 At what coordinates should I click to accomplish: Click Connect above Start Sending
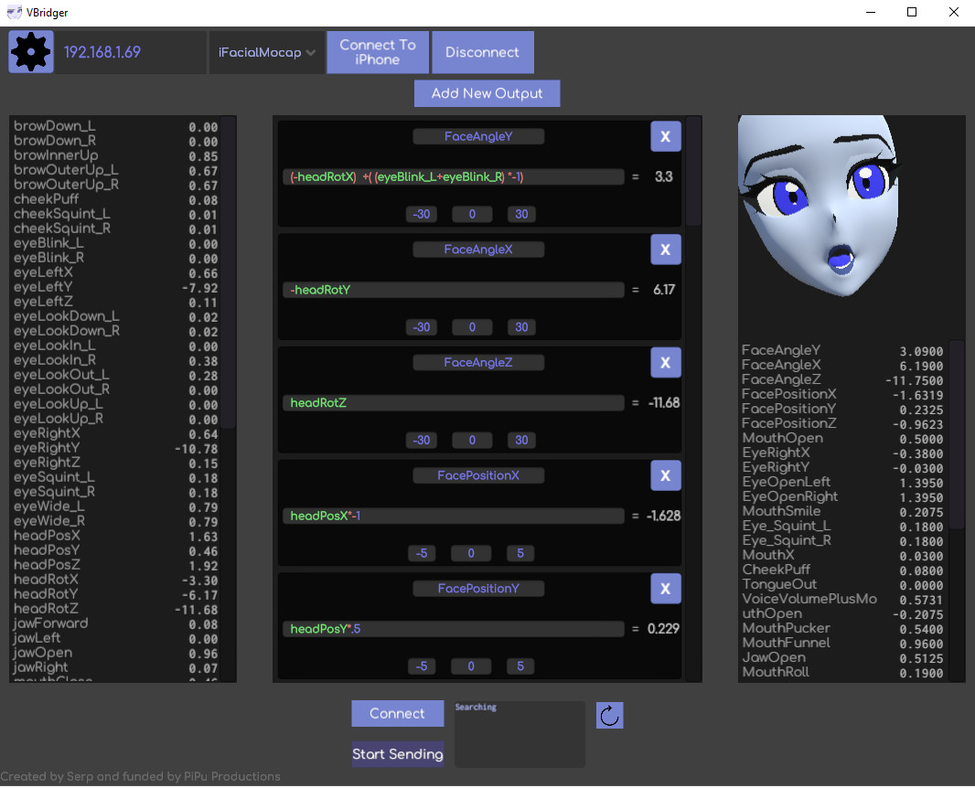397,713
